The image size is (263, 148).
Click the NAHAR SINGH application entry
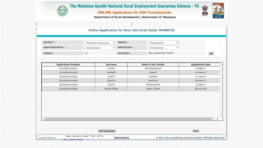pos(111,89)
